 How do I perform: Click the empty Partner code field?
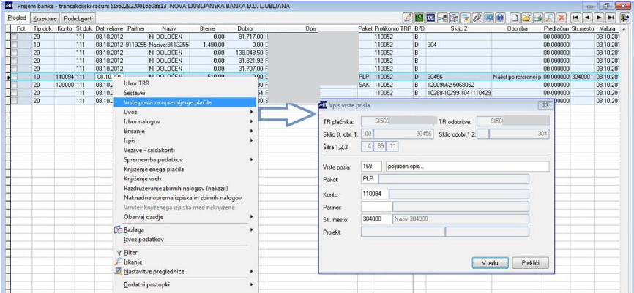coord(376,207)
